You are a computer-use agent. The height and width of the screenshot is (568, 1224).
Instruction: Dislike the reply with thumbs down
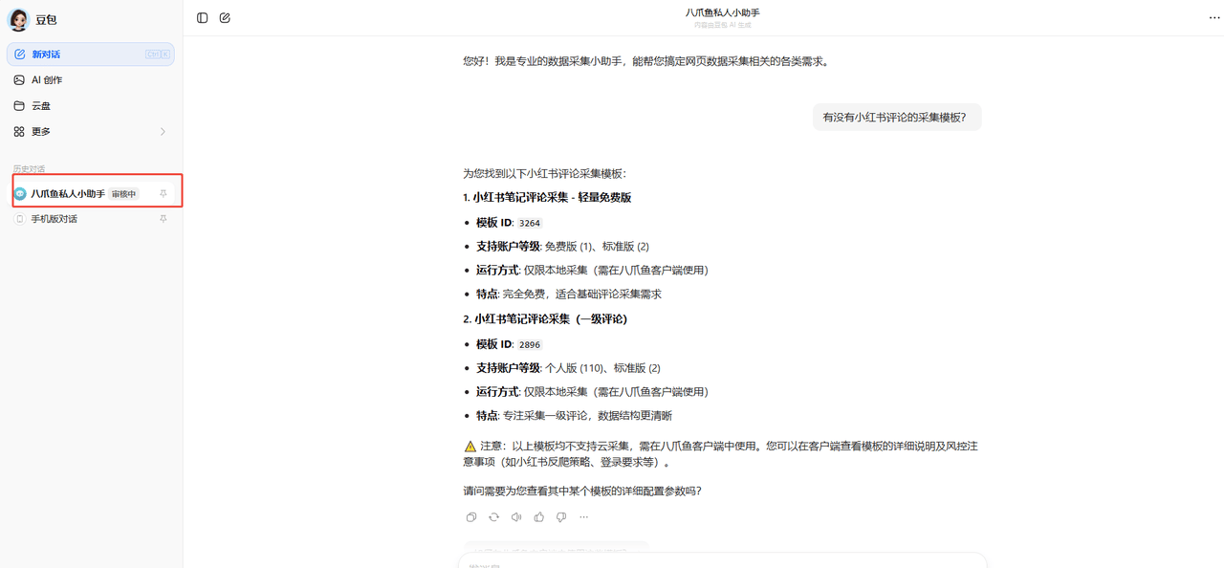pos(561,517)
